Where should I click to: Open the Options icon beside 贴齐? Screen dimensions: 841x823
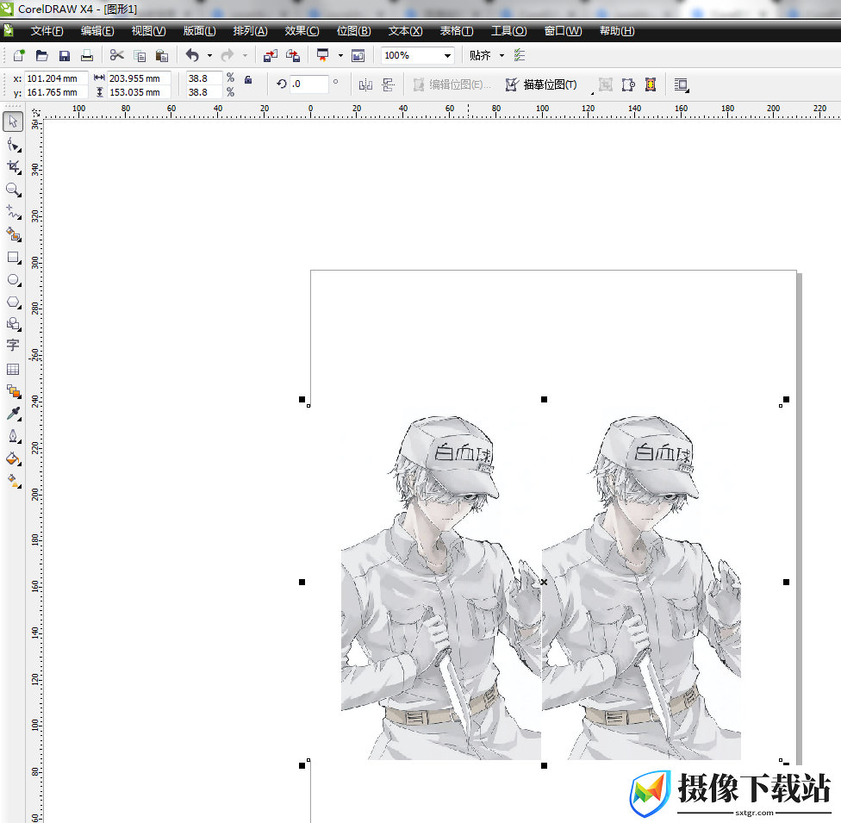[x=520, y=55]
